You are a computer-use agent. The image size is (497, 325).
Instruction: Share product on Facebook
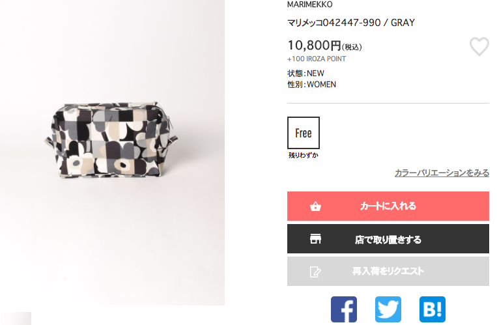coord(343,309)
